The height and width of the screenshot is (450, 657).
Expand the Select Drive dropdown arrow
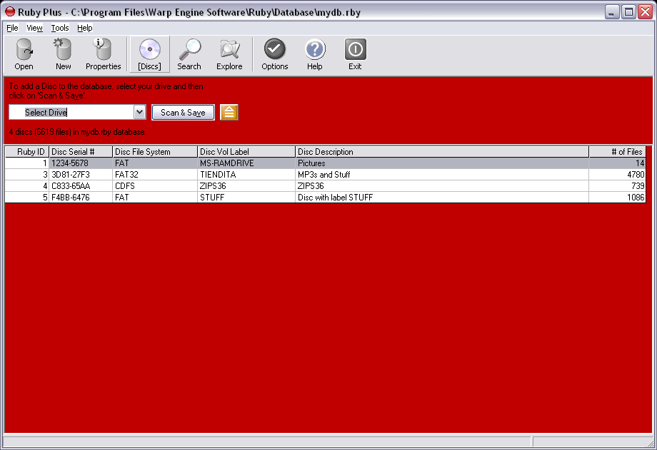coord(139,112)
